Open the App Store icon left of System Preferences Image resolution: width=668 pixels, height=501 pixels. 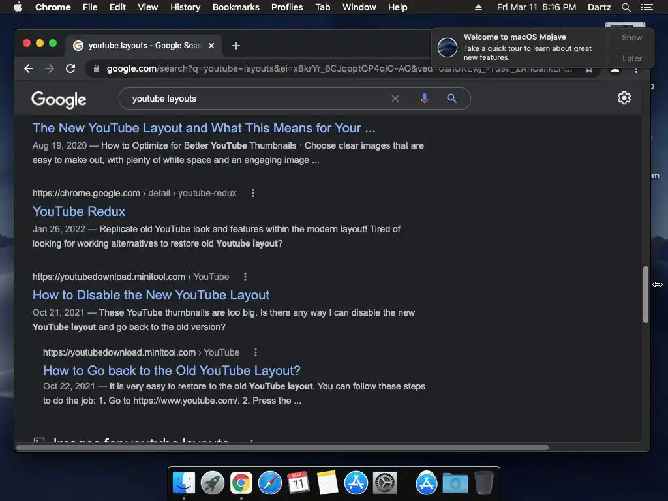click(356, 483)
